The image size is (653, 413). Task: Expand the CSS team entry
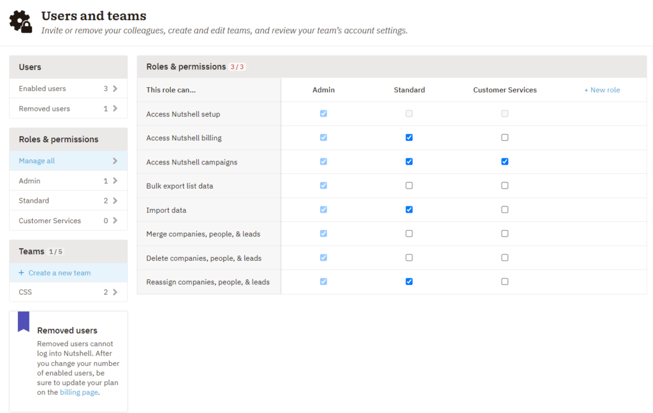click(x=68, y=292)
